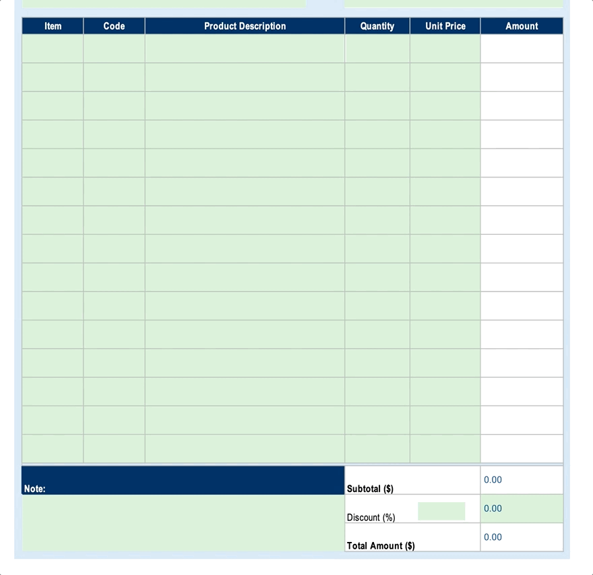Image resolution: width=593 pixels, height=575 pixels.
Task: Click the last empty Product Description row
Action: point(244,447)
